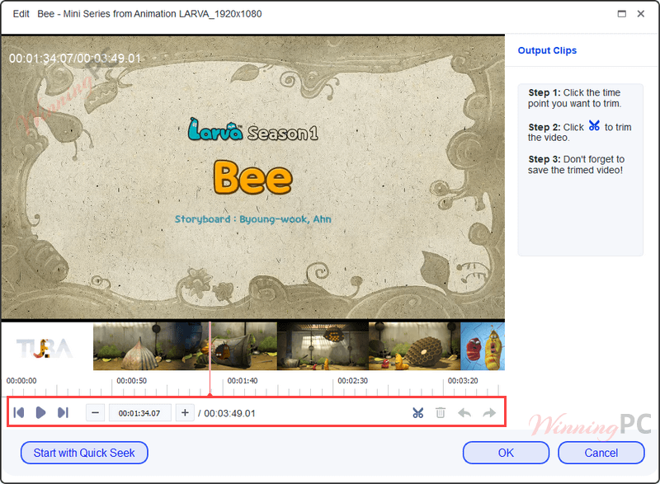Undo the last trim action
The width and height of the screenshot is (660, 484).
[x=464, y=413]
